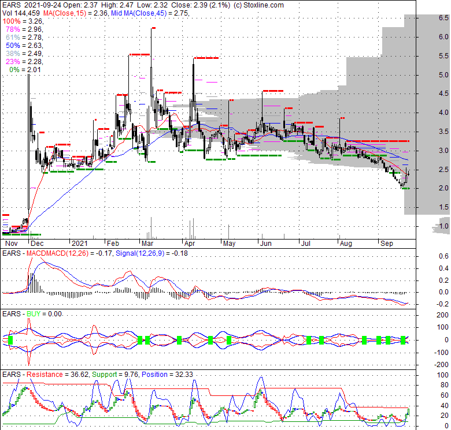Click the -200 BUY panel axis label
The image size is (451, 430).
tap(441, 365)
